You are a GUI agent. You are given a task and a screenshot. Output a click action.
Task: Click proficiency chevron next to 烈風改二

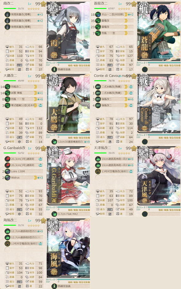35,87
